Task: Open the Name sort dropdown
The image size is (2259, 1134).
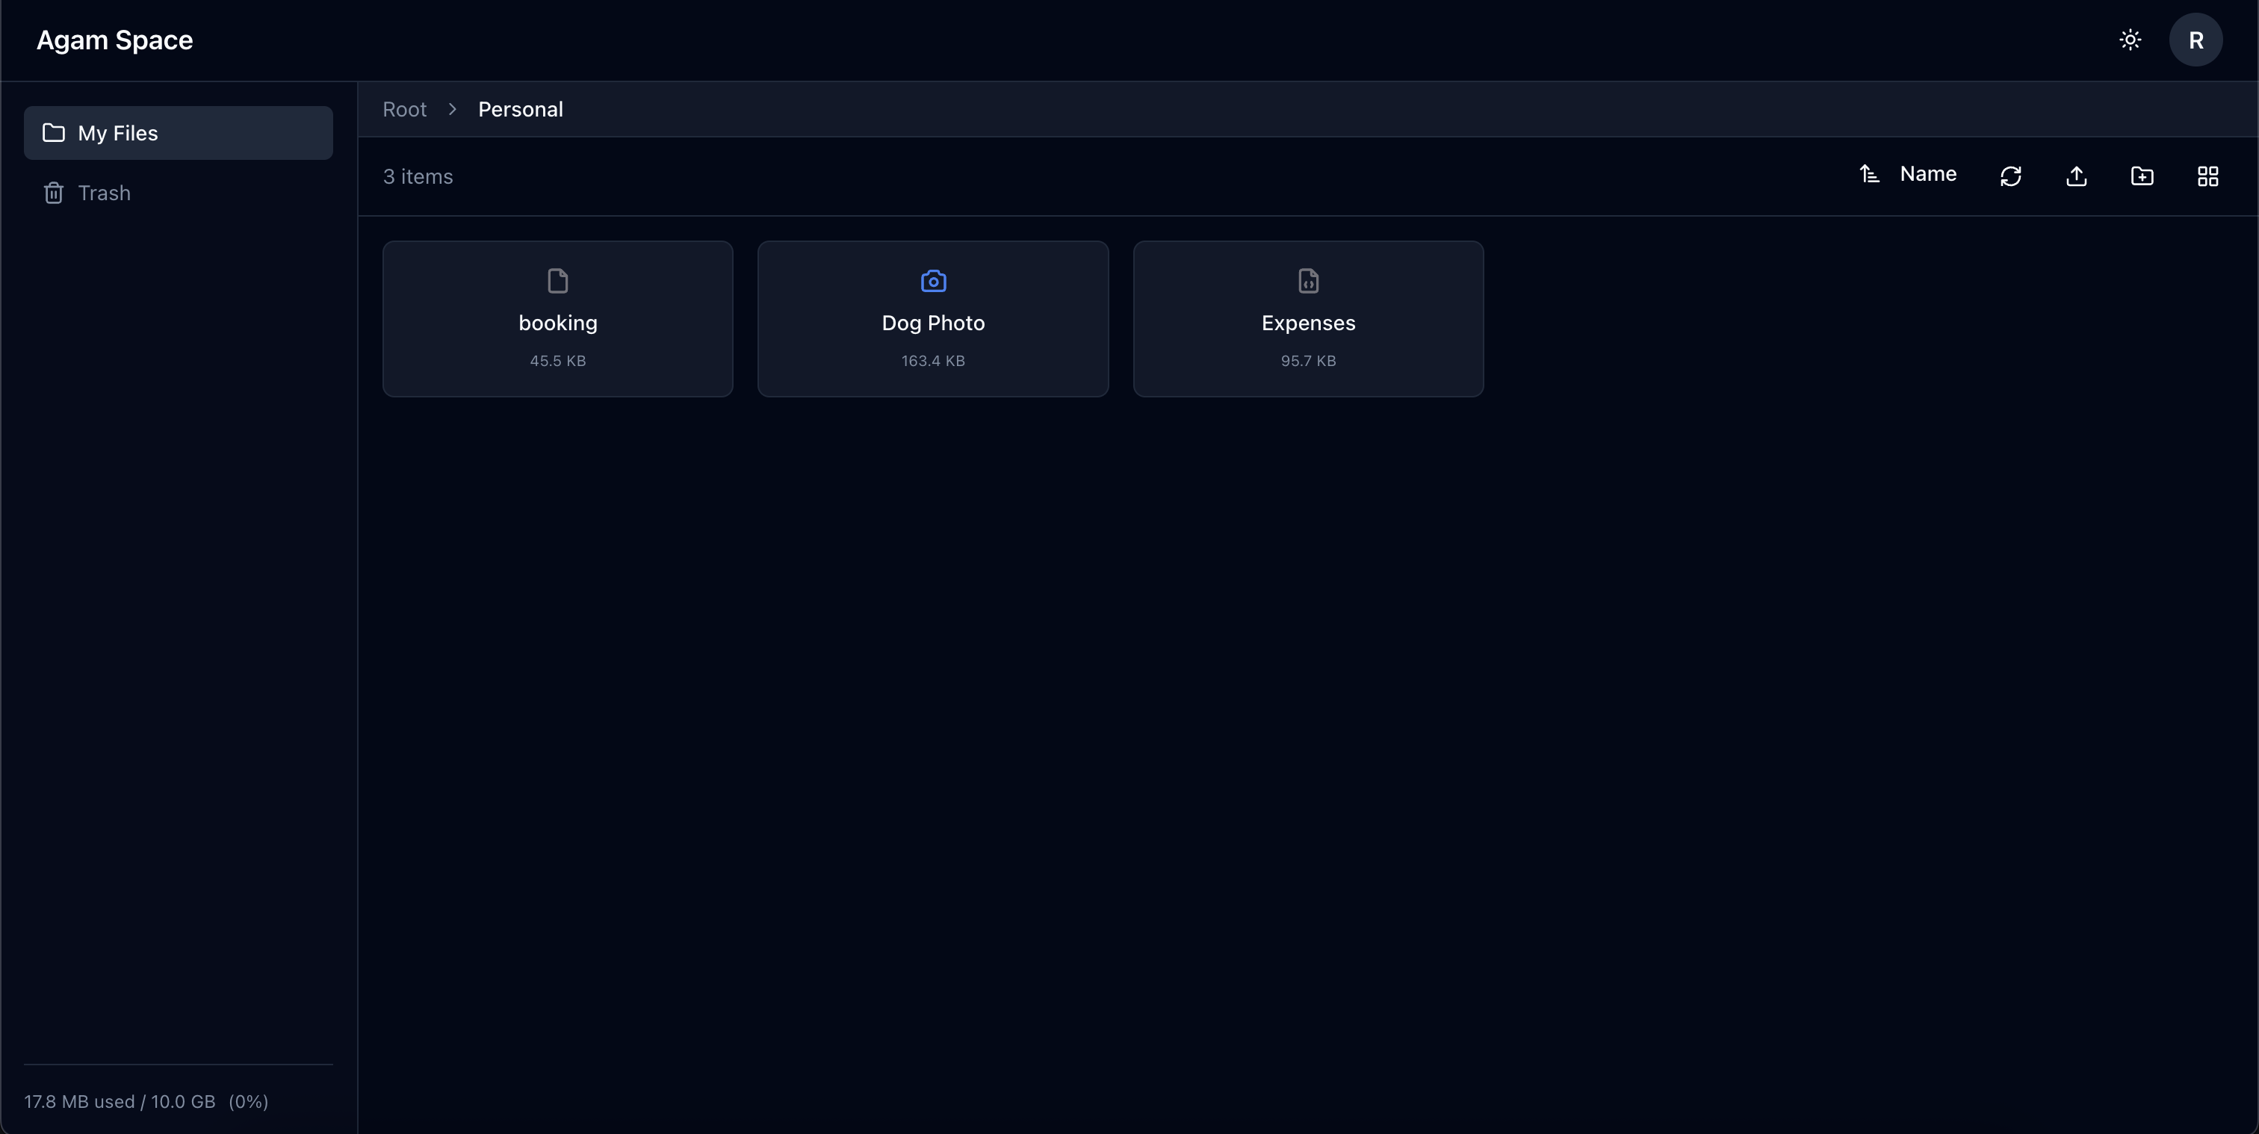Action: coord(1926,173)
